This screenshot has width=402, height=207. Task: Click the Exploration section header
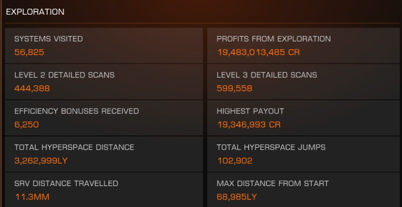[35, 12]
